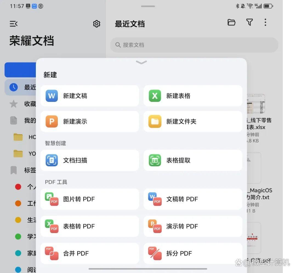Screen dimensions: 296x273
Task: Click the 最近文档 heading
Action: pos(130,24)
